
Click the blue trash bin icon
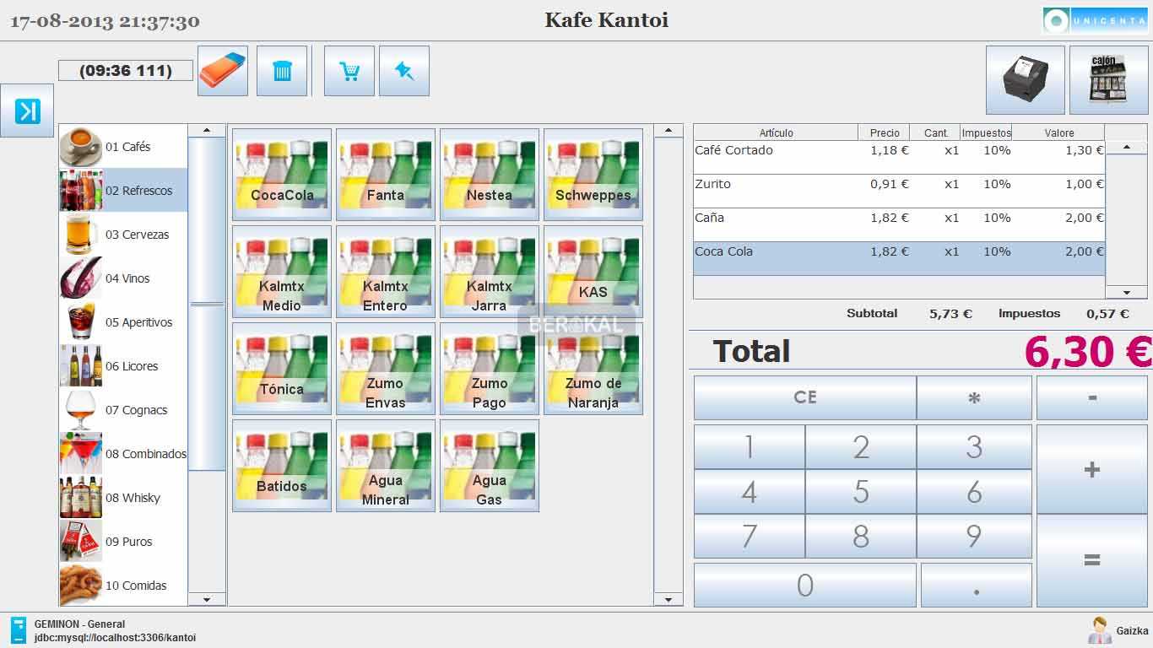282,71
